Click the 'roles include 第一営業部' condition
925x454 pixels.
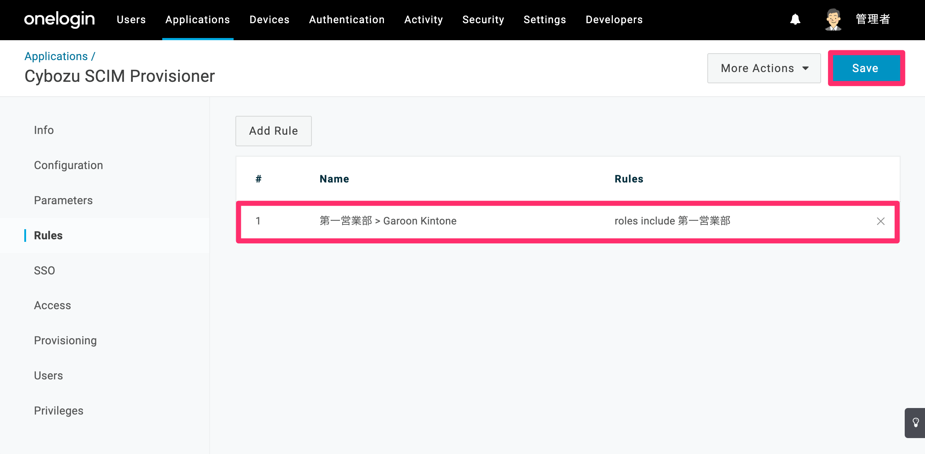(x=672, y=221)
